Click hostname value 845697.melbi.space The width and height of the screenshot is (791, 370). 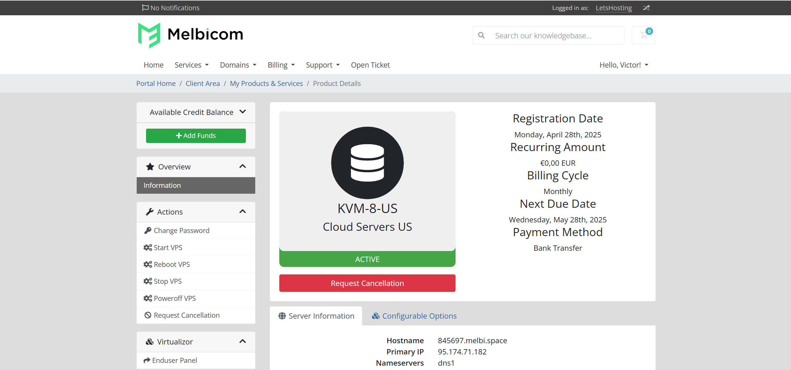(472, 340)
